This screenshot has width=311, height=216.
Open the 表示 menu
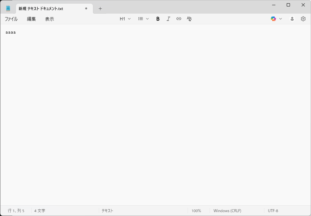(x=50, y=19)
